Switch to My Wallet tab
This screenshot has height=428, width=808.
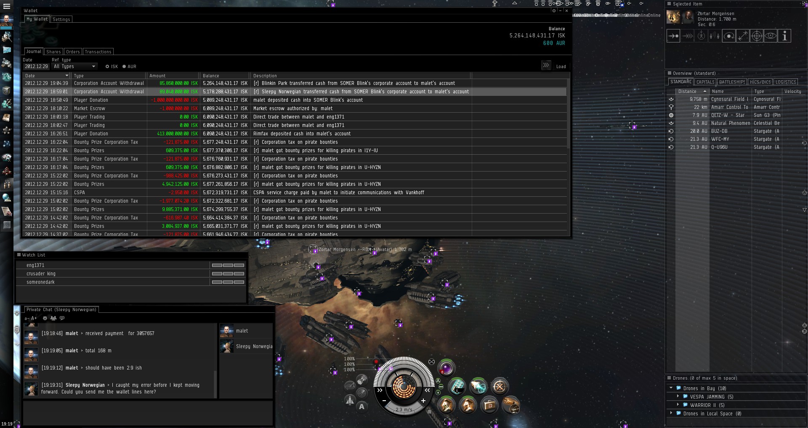tap(37, 19)
